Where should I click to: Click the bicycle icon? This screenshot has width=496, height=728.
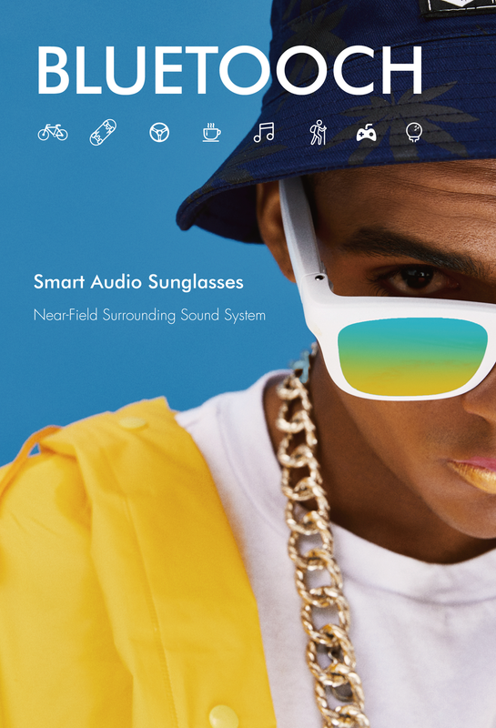tap(53, 132)
